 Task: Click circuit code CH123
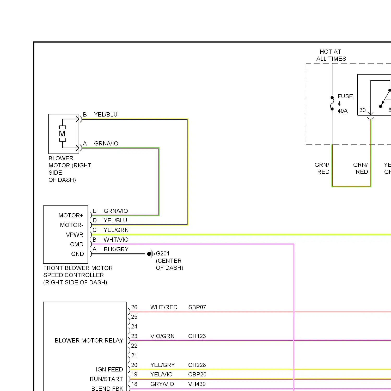pos(197,336)
